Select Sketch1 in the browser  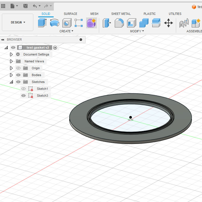pyautogui.click(x=42, y=89)
